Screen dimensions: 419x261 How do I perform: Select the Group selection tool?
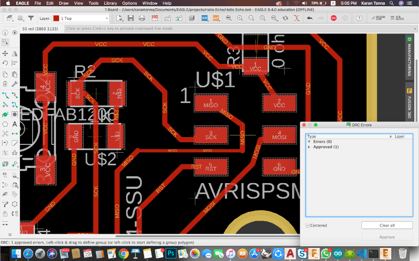(5, 42)
